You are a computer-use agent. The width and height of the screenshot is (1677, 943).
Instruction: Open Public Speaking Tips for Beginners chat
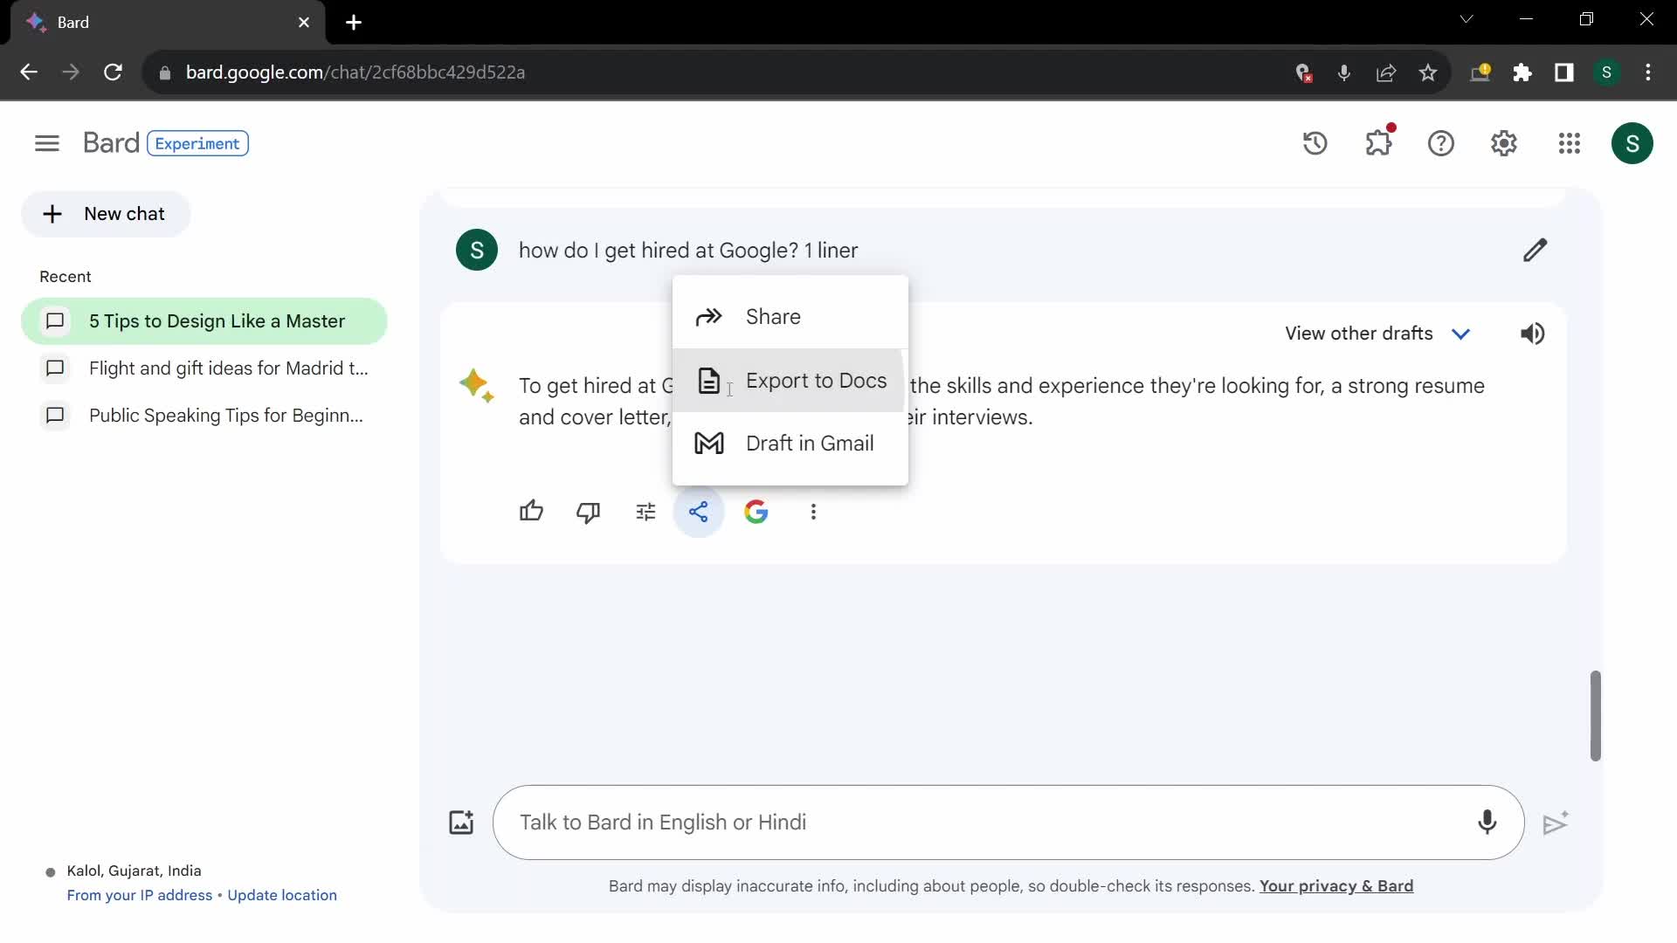[204, 416]
